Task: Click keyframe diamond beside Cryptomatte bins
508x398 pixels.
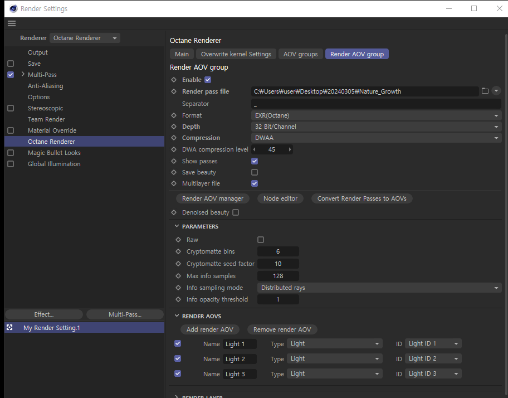Action: point(178,251)
